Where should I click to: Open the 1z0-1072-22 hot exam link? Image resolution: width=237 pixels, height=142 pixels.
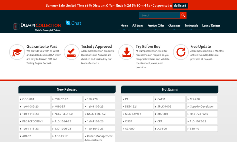pos(202,121)
